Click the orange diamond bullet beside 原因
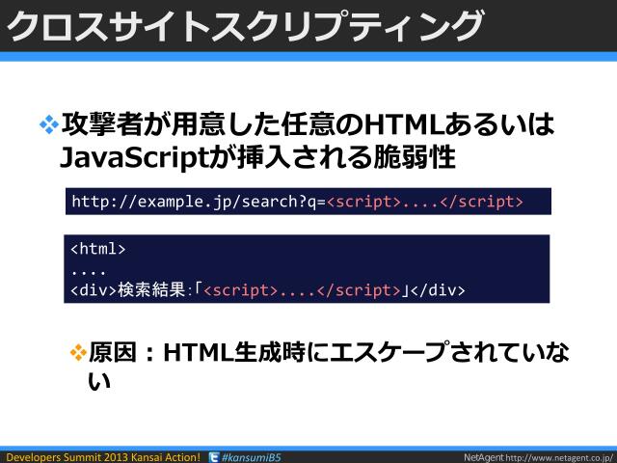Viewport: 617px width, 463px height. click(78, 352)
